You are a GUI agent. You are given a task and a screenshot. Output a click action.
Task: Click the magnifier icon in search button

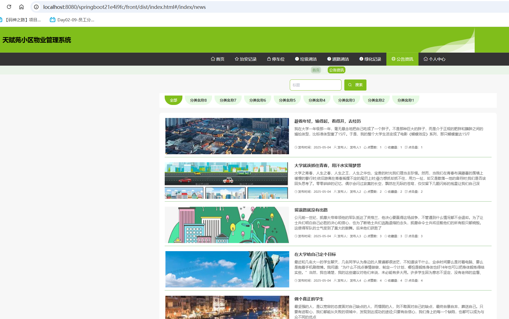pos(350,85)
